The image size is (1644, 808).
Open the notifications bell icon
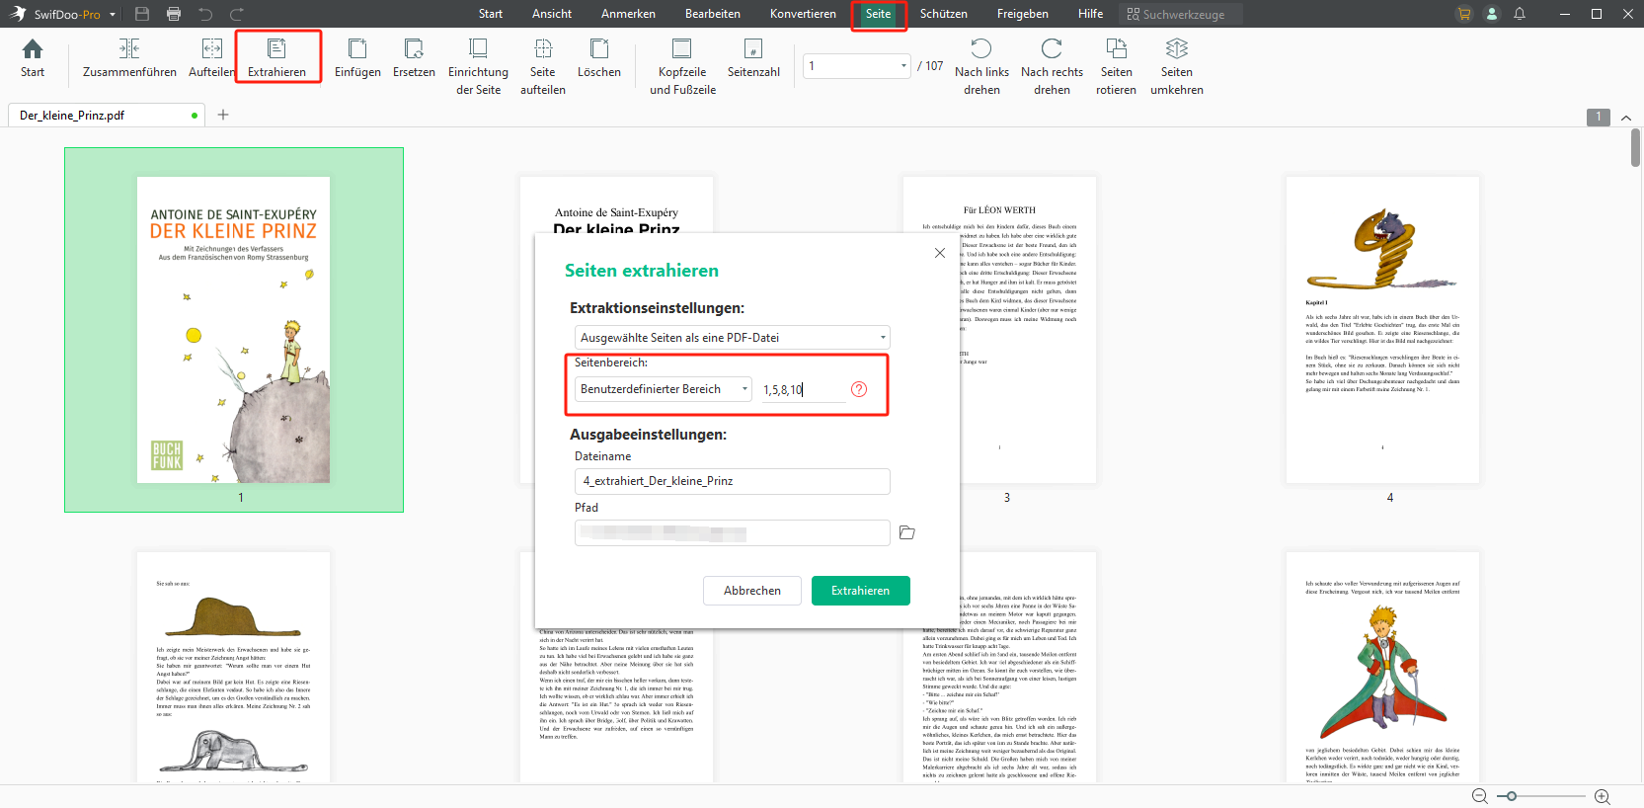point(1520,14)
